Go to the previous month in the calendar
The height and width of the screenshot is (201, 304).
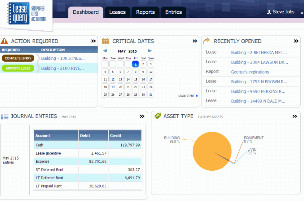pyautogui.click(x=106, y=51)
